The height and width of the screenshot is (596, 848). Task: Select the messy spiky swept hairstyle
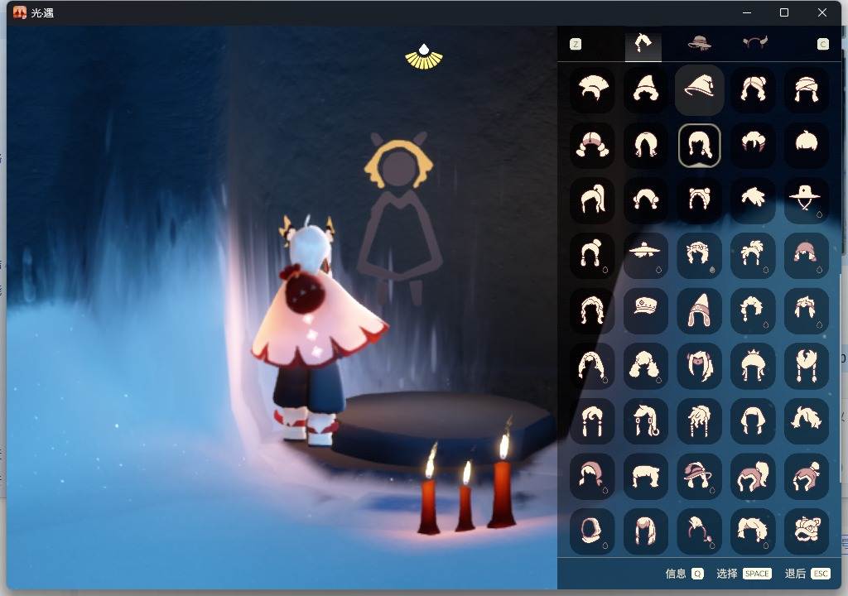click(x=753, y=200)
